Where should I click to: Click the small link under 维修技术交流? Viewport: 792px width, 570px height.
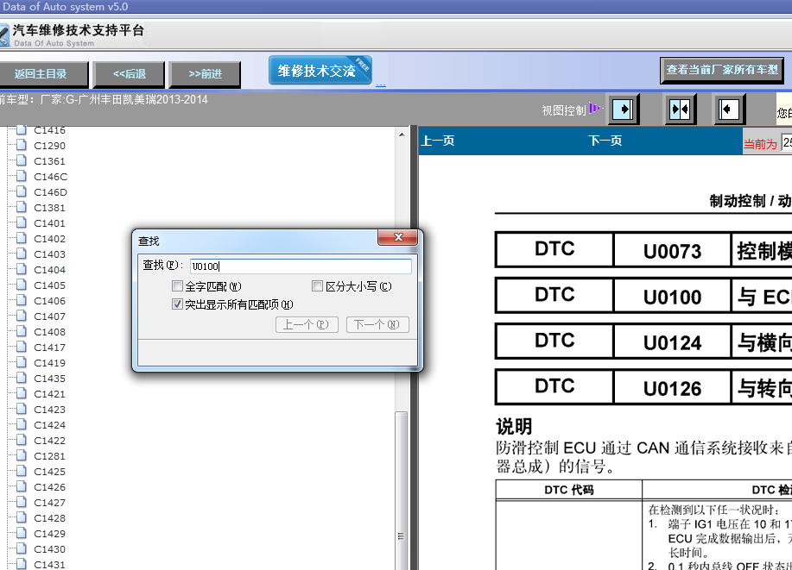point(381,85)
